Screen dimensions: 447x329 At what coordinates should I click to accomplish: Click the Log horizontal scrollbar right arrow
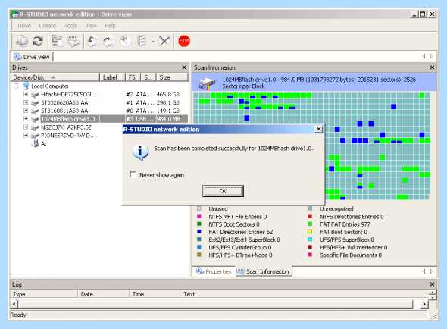tap(425, 305)
